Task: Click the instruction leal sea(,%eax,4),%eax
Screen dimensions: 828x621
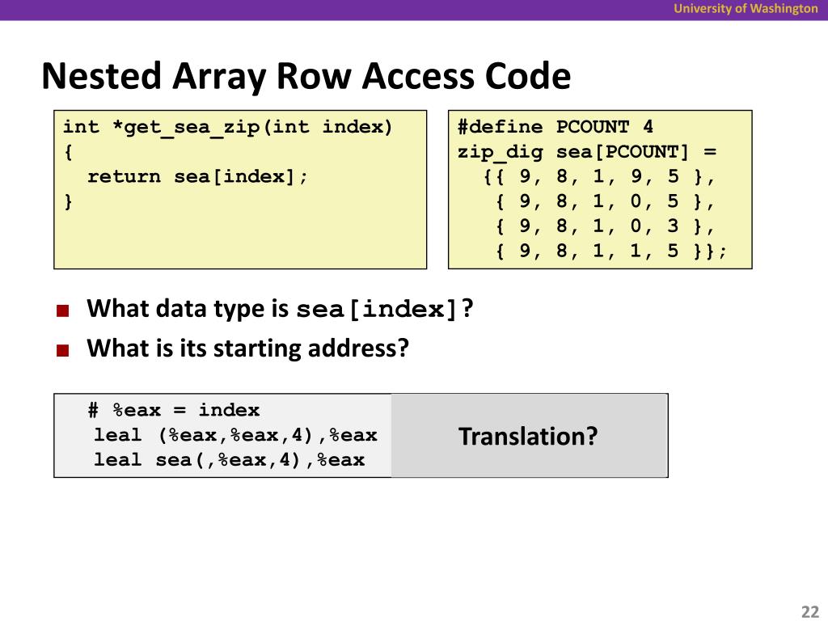Action: pos(229,460)
